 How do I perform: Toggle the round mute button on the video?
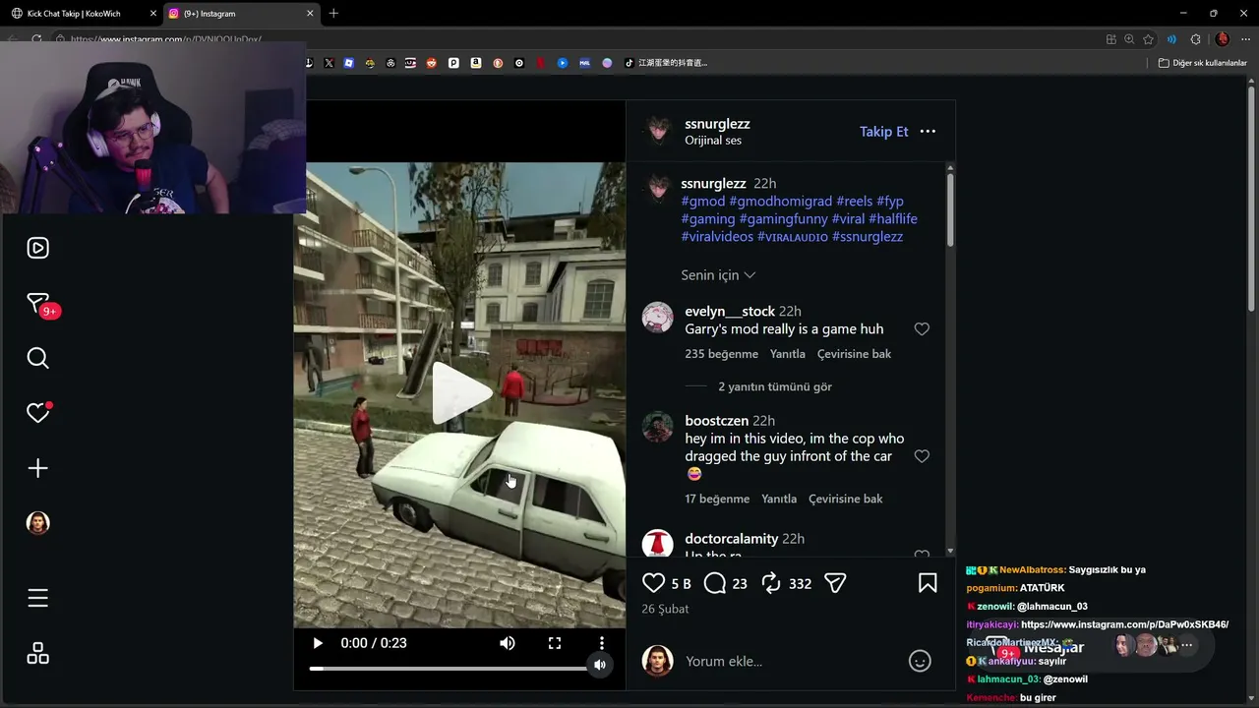click(x=600, y=665)
